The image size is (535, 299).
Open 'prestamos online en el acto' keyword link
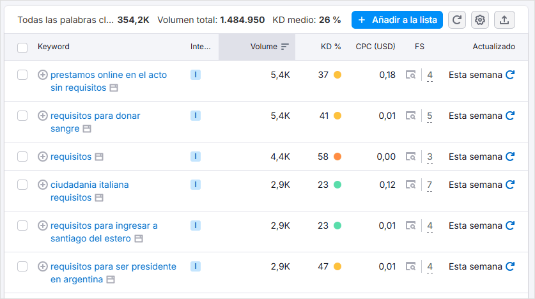pyautogui.click(x=108, y=75)
